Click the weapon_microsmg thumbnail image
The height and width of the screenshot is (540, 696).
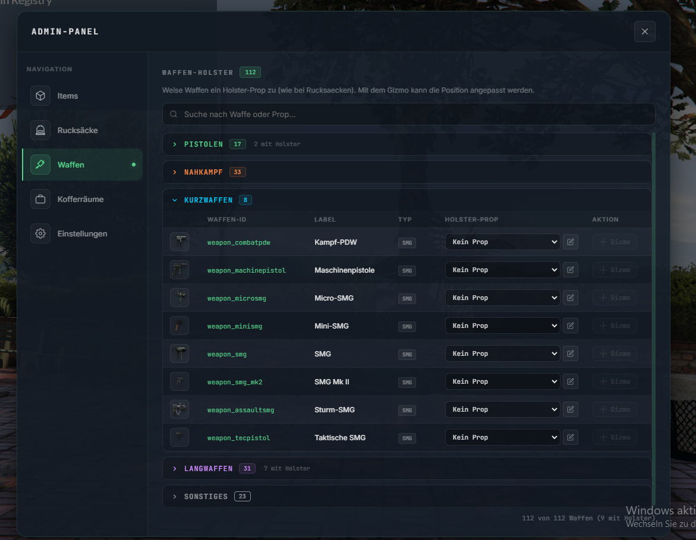[179, 298]
